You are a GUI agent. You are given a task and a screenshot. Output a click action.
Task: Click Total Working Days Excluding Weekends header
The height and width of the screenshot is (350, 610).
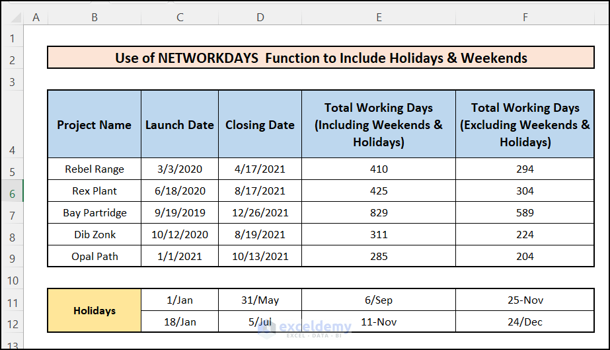pos(525,124)
